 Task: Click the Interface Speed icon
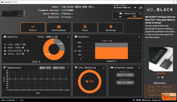pos(112,68)
